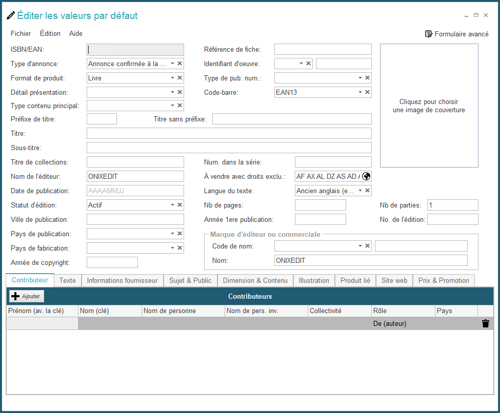Screen dimensions: 500x413
Task: Expand the Code de nom dropdown
Action: (360, 246)
